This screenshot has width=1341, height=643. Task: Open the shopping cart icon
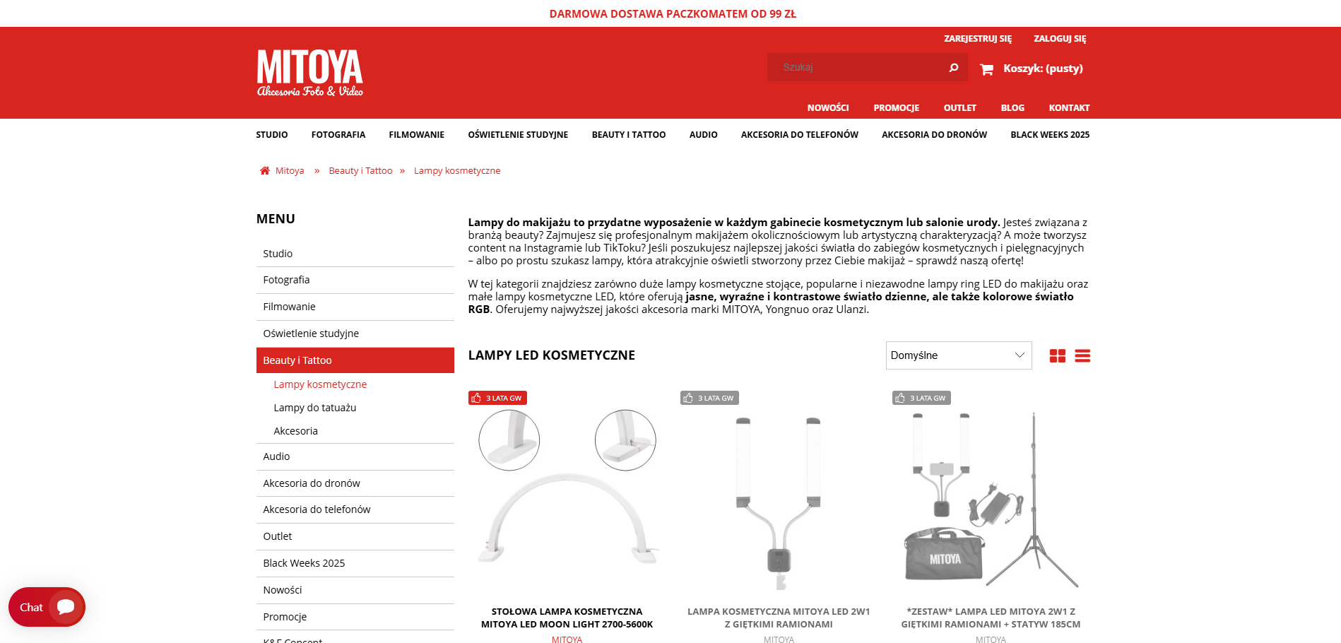click(987, 69)
